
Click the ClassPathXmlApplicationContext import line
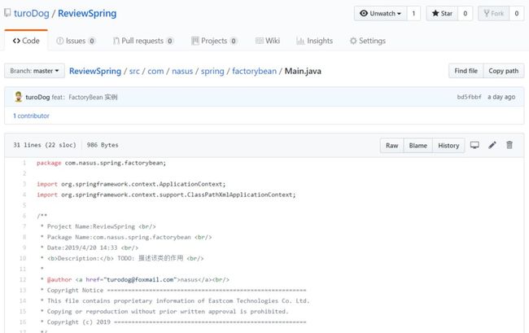(x=166, y=195)
